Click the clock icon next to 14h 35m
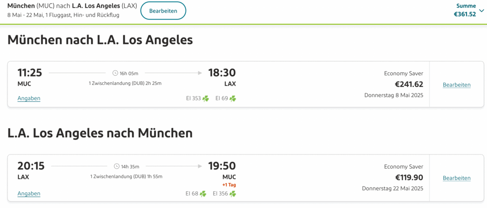Screen dimensions: 487x208 (116, 166)
